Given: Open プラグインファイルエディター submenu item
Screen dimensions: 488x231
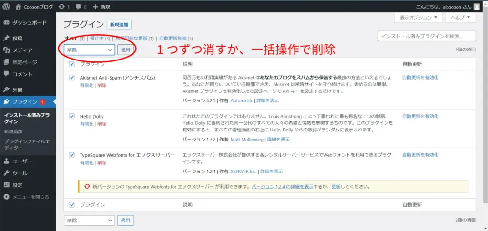Looking at the screenshot, I should (x=27, y=145).
